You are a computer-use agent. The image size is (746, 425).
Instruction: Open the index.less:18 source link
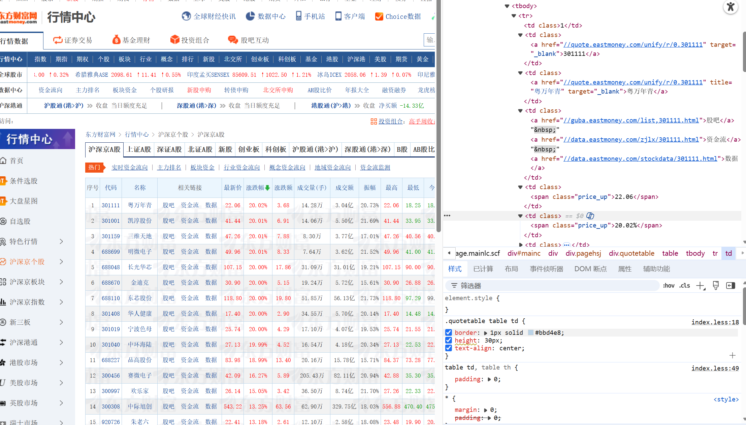[715, 322]
